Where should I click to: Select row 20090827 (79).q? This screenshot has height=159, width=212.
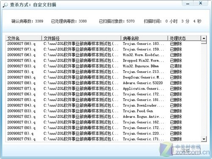[103, 139]
